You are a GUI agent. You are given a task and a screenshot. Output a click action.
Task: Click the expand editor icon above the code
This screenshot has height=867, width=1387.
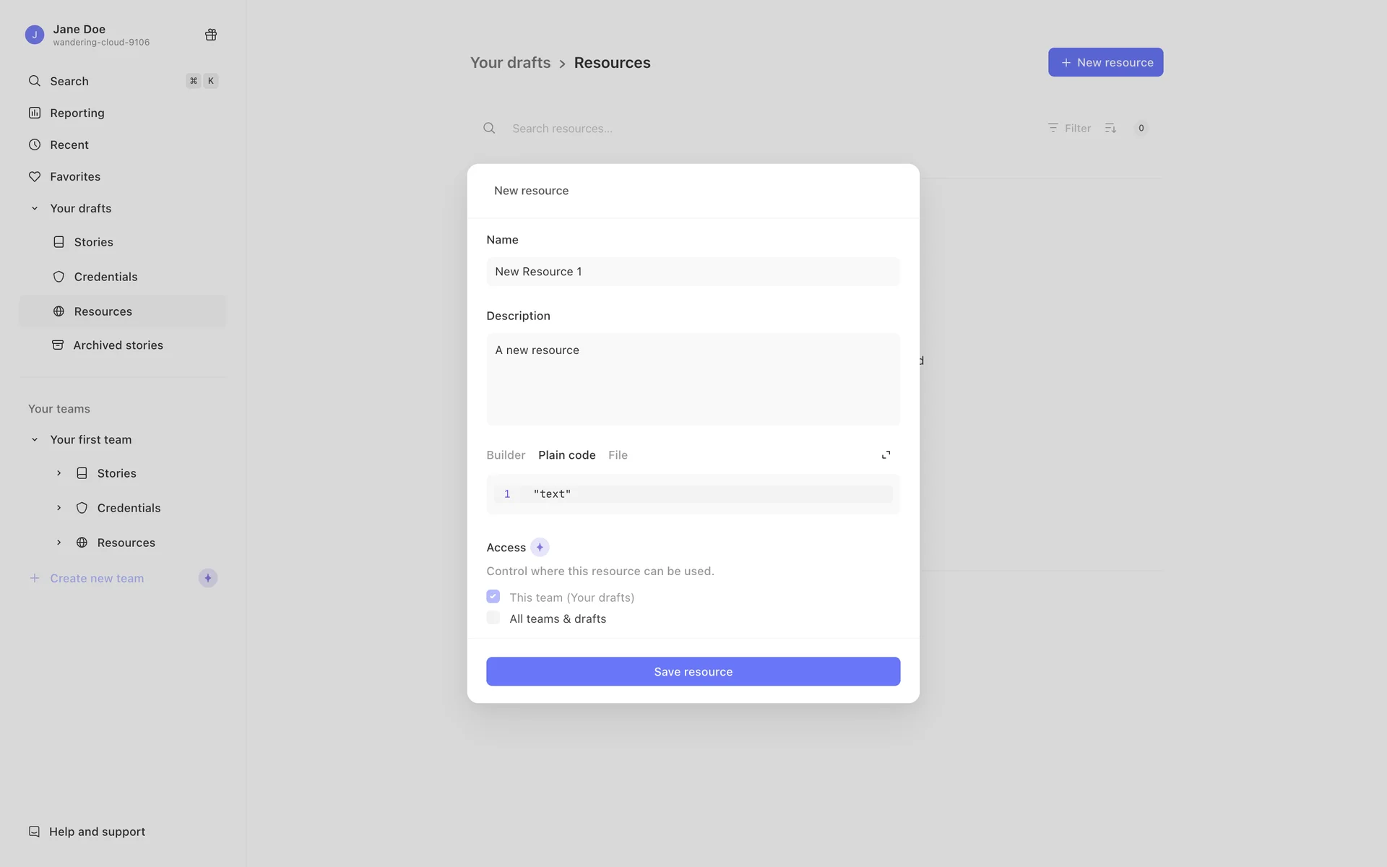(886, 455)
